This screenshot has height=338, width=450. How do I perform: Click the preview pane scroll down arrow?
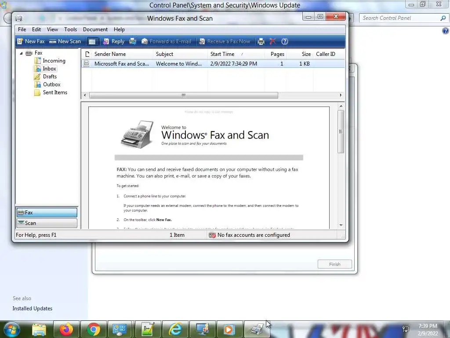tap(341, 225)
